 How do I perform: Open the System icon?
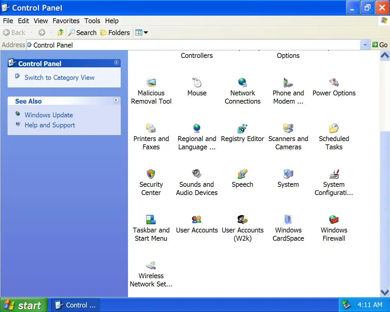288,174
